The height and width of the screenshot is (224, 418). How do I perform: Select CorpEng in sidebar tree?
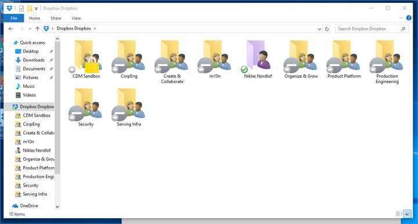coord(31,124)
